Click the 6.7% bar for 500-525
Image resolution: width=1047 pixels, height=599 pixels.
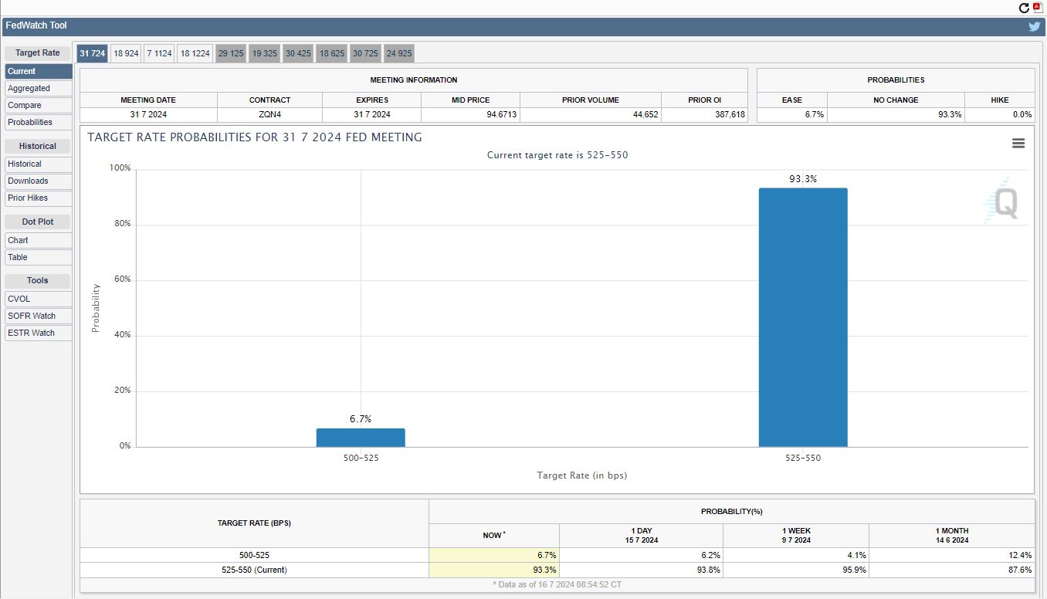(361, 438)
